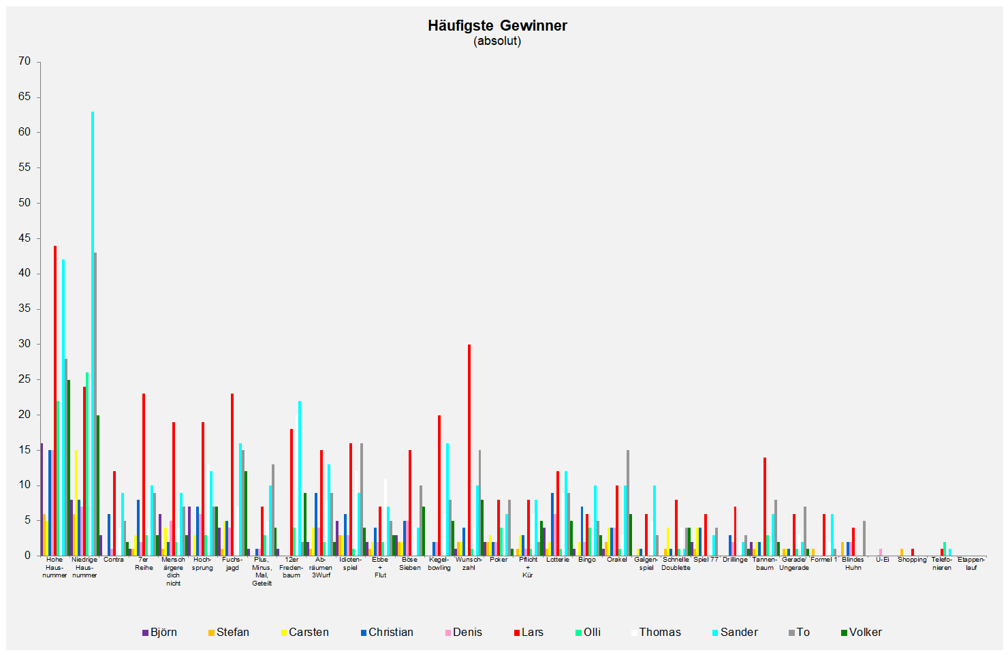This screenshot has height=655, width=1008.
Task: Select the red Lars bar above Wunschzahl
Action: click(x=469, y=450)
